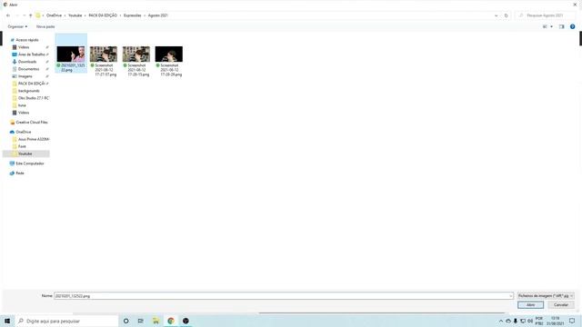The height and width of the screenshot is (327, 582).
Task: Click the network tray icon
Action: [x=523, y=321]
